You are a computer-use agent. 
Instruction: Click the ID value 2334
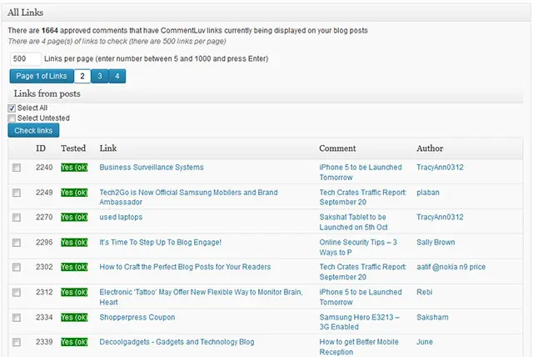pyautogui.click(x=44, y=317)
